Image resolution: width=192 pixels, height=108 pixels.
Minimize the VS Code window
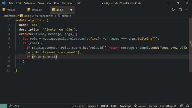coord(168,3)
